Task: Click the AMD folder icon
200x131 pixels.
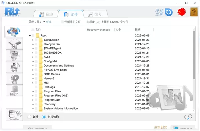Action: click(x=41, y=57)
